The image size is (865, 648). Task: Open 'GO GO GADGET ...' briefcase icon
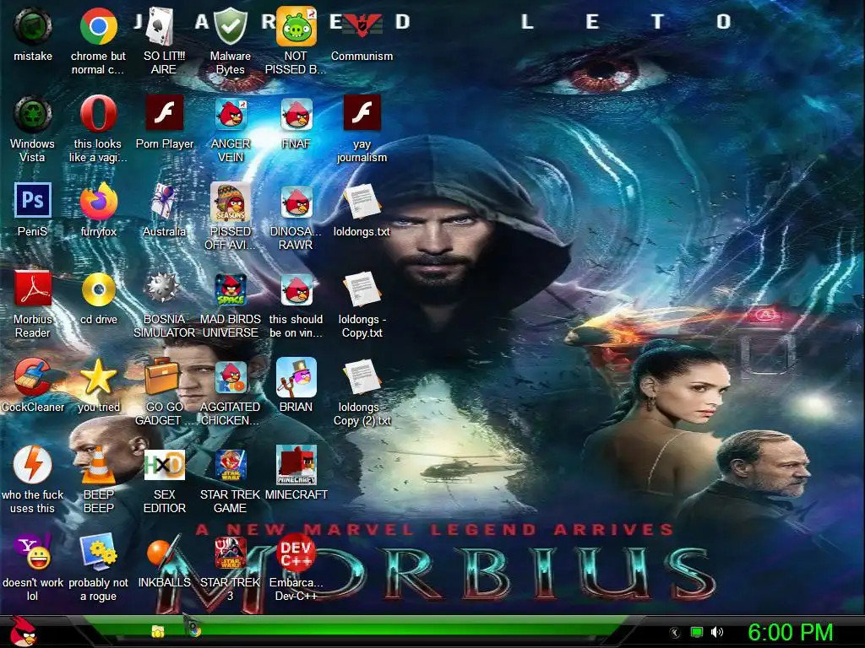click(161, 375)
